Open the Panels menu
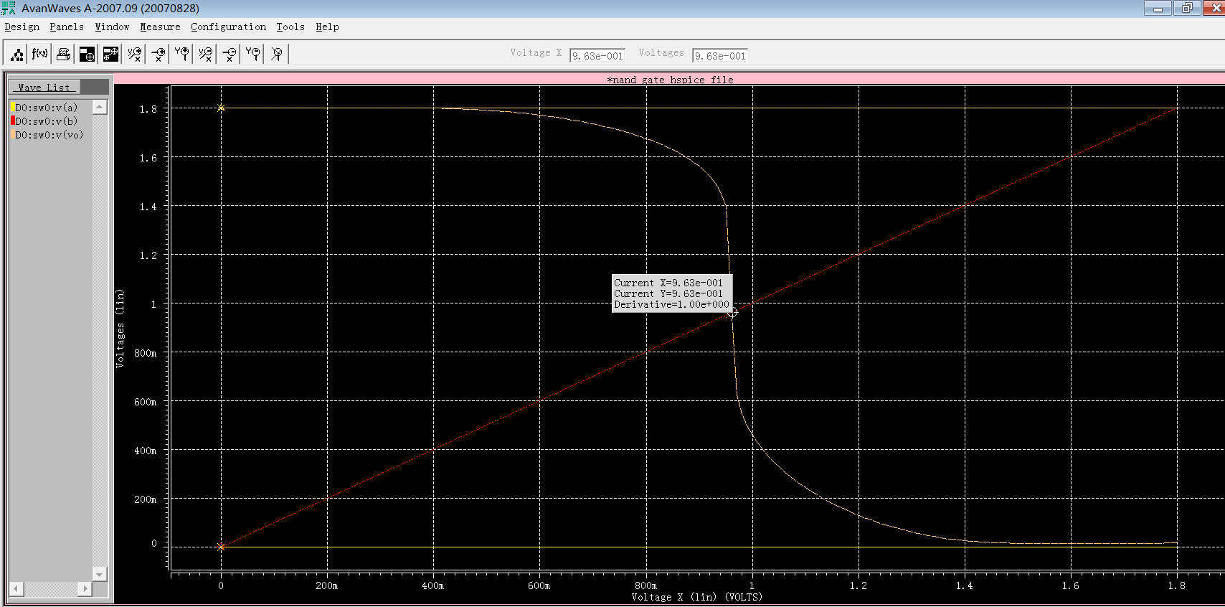The height and width of the screenshot is (607, 1225). 67,27
